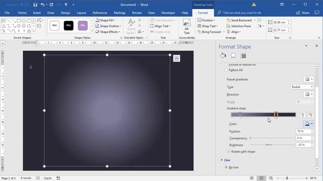Add a gradient stop
Screen dimensions: 323x181
[302, 115]
